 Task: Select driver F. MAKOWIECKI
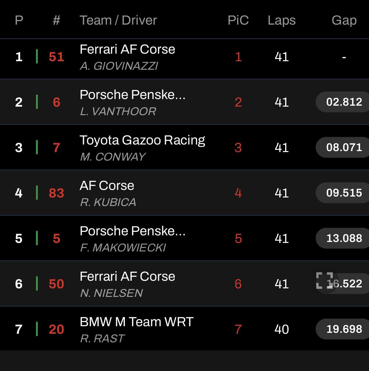[123, 248]
